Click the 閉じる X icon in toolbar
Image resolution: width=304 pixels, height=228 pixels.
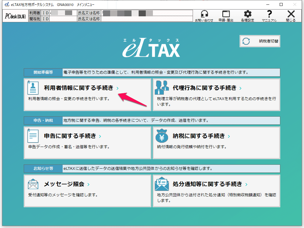click(291, 16)
